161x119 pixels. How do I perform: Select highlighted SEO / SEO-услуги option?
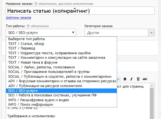[62, 91]
